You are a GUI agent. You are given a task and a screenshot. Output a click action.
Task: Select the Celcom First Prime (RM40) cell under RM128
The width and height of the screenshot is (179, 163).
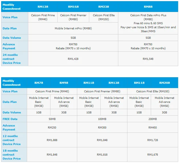pos(43,17)
